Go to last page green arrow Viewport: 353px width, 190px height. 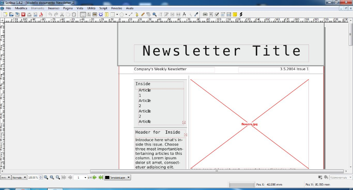pos(101,177)
